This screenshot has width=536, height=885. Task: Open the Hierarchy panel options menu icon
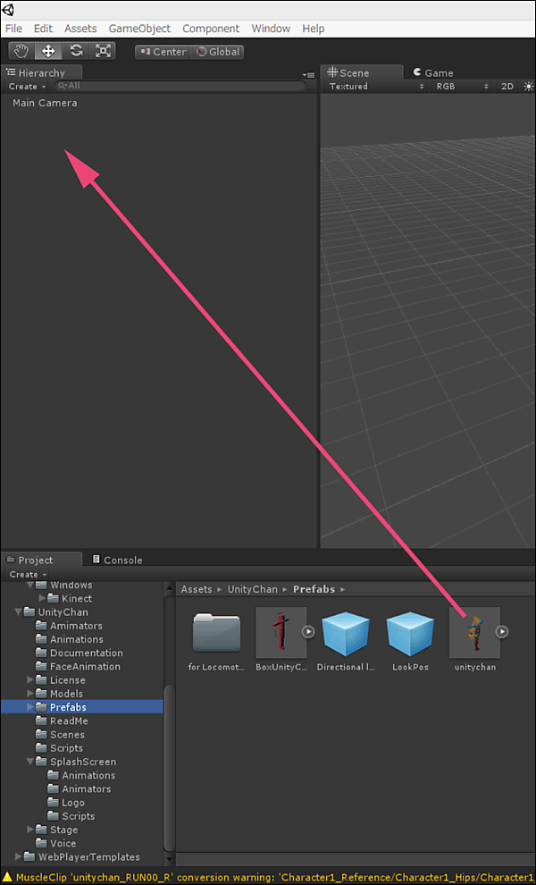308,74
